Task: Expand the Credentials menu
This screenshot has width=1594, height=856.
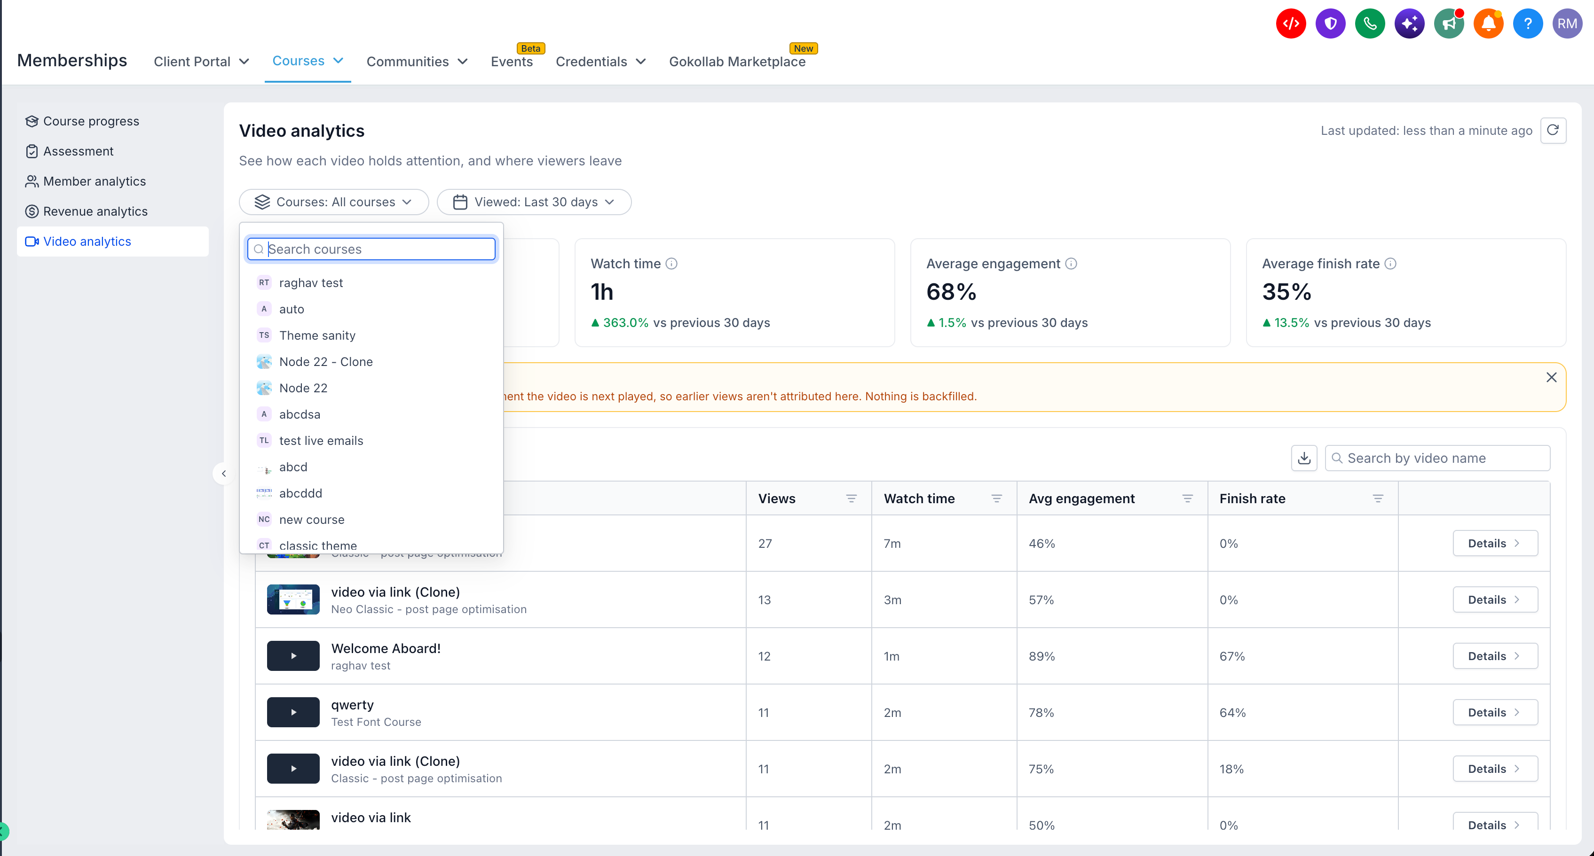Action: 601,62
